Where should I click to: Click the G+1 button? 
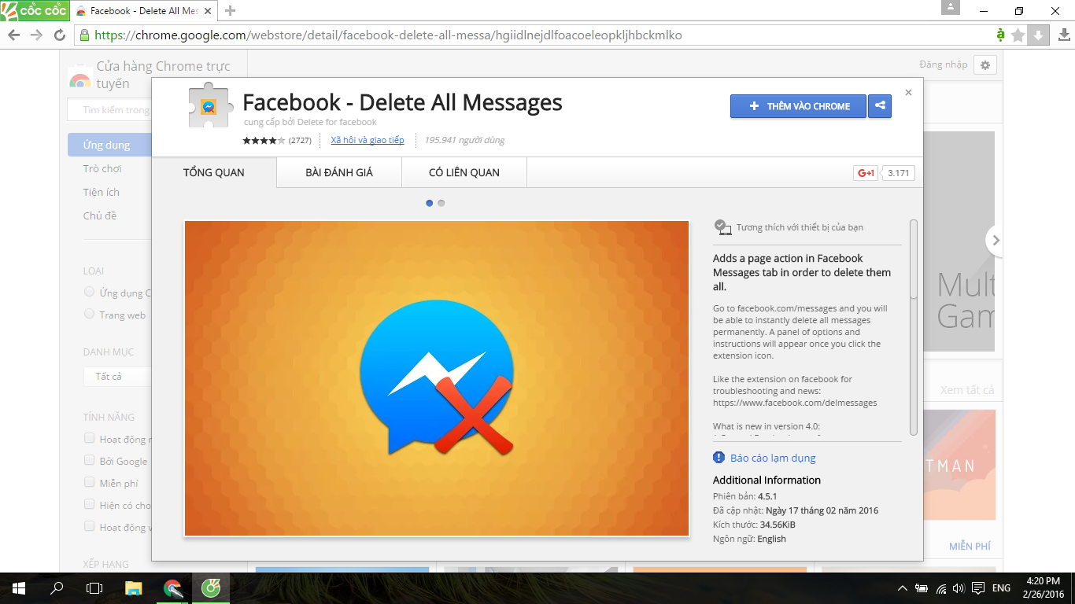(866, 173)
